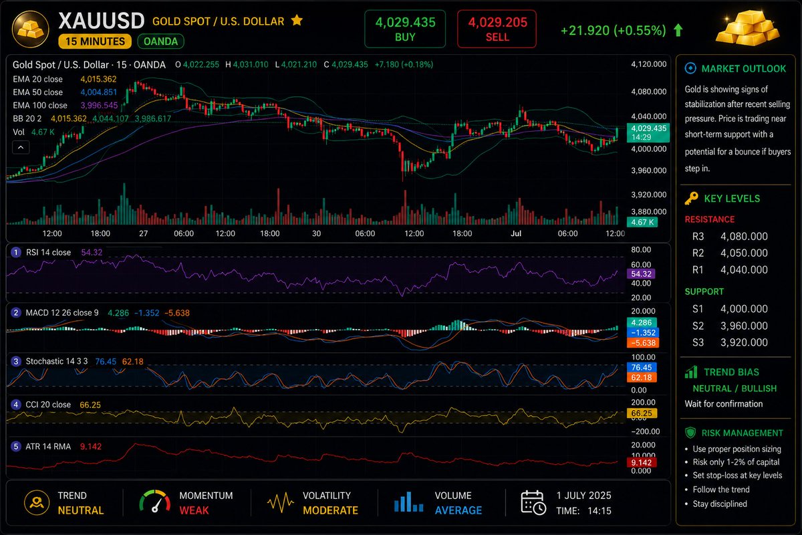Click the red 9.142 ATR value tag

pyautogui.click(x=643, y=462)
